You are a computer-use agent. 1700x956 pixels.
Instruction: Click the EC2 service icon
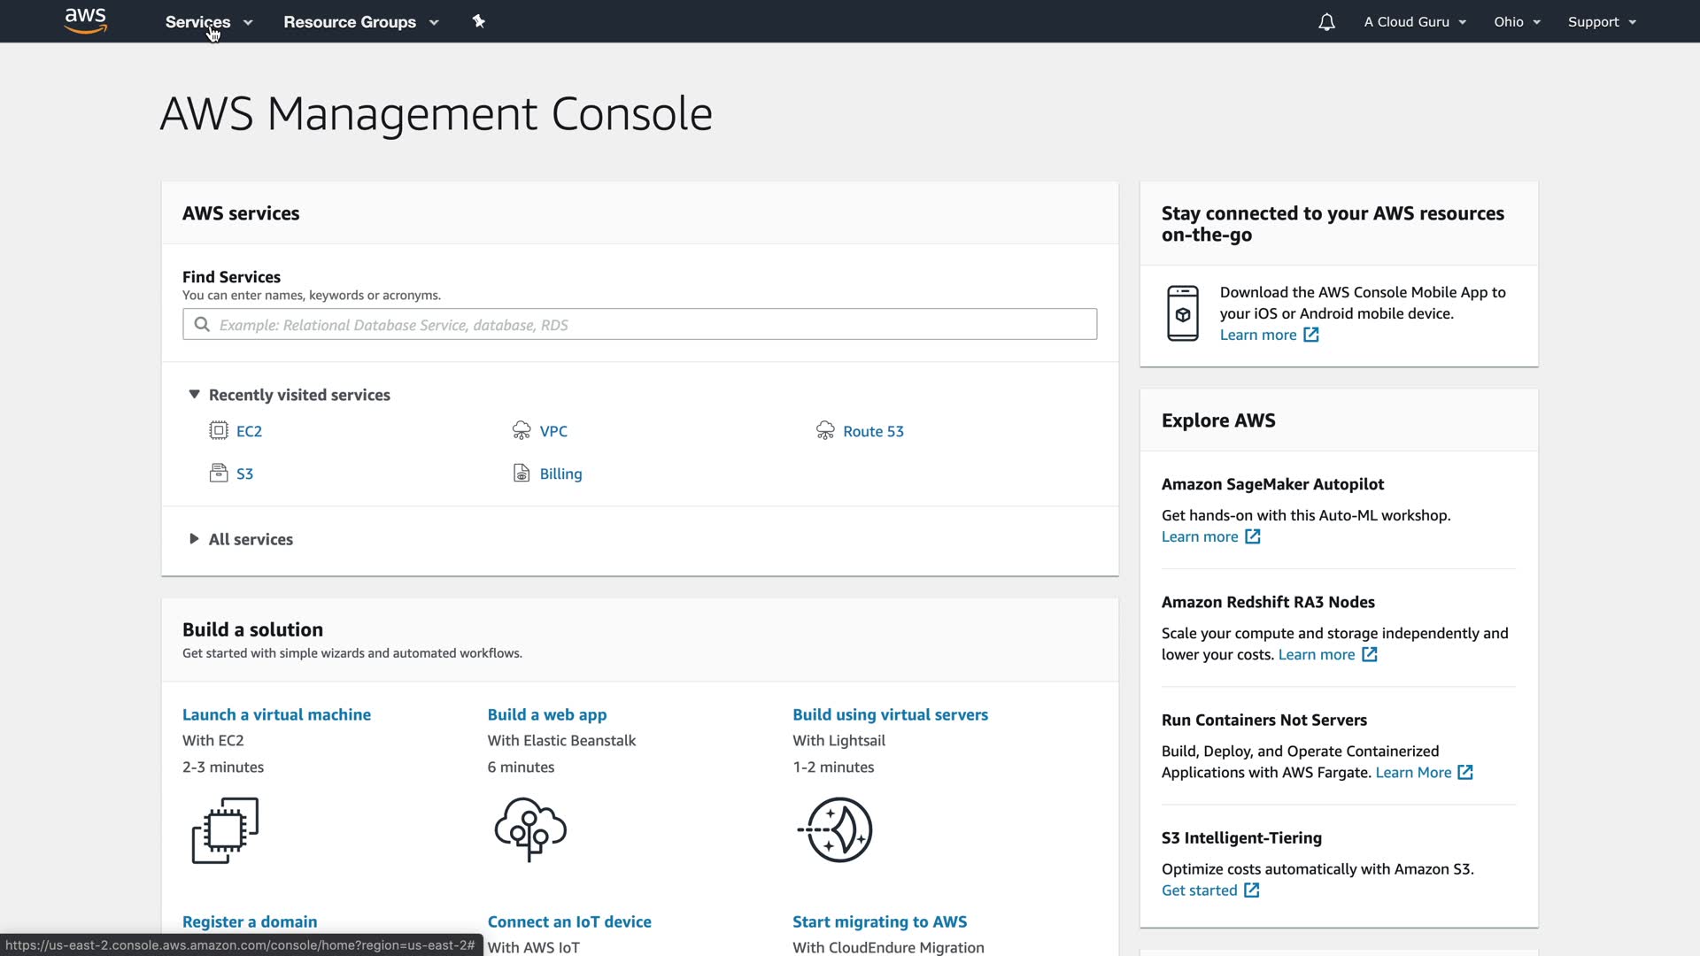click(219, 431)
